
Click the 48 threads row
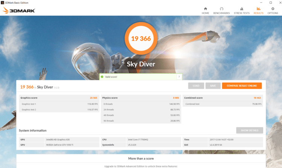tap(141, 115)
